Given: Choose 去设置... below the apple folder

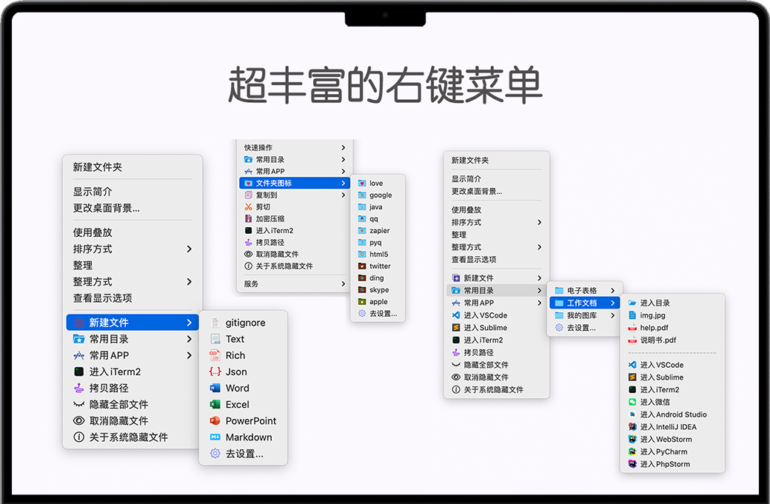Looking at the screenshot, I should click(378, 313).
